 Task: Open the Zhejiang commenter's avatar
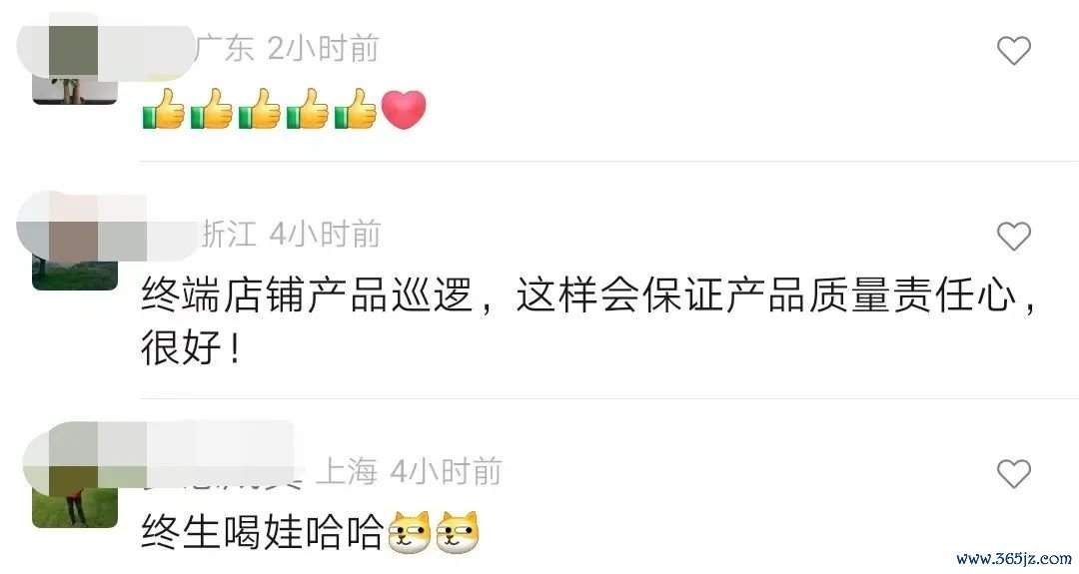(74, 249)
